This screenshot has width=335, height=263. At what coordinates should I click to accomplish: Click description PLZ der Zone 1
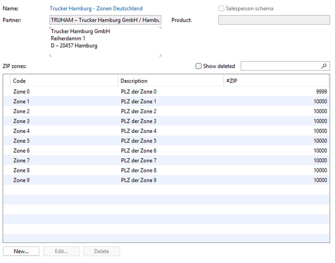pyautogui.click(x=138, y=101)
